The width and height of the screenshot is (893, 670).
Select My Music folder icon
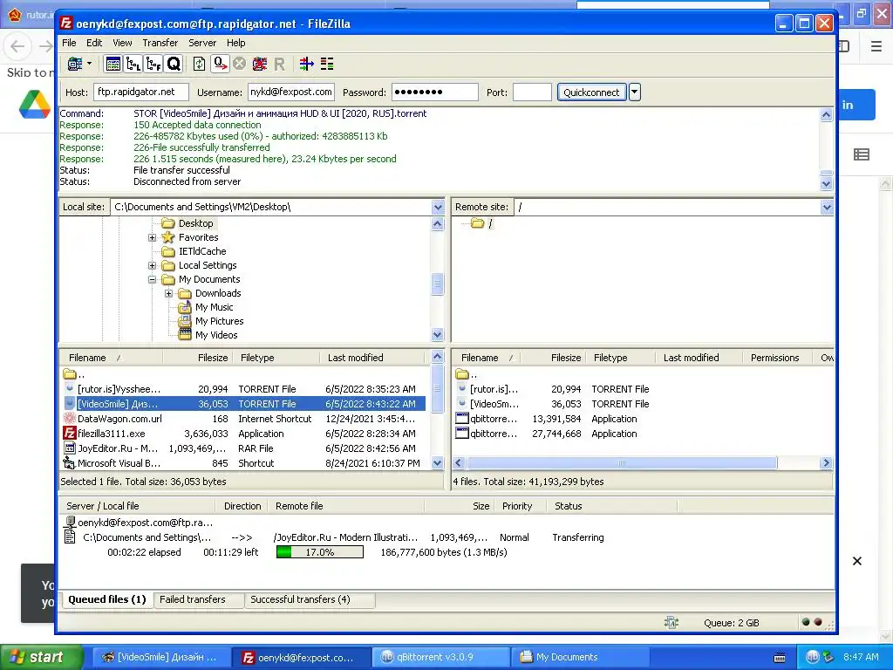185,307
